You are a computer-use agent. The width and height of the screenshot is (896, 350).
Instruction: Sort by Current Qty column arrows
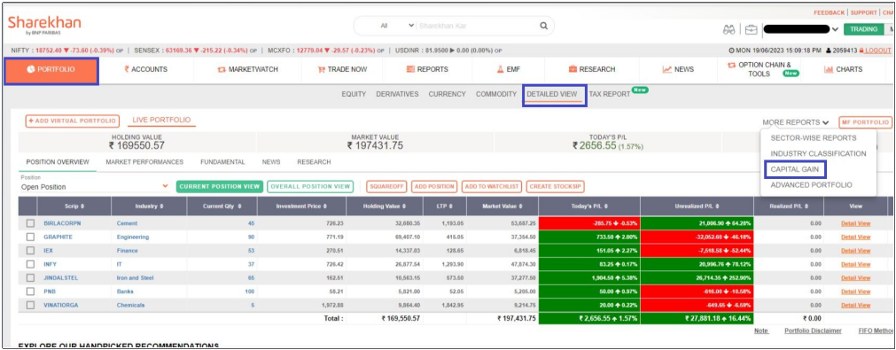click(x=239, y=206)
